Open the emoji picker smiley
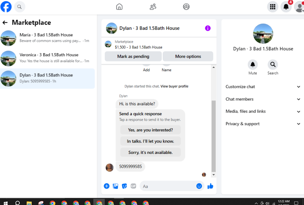The image size is (304, 205). point(199,186)
